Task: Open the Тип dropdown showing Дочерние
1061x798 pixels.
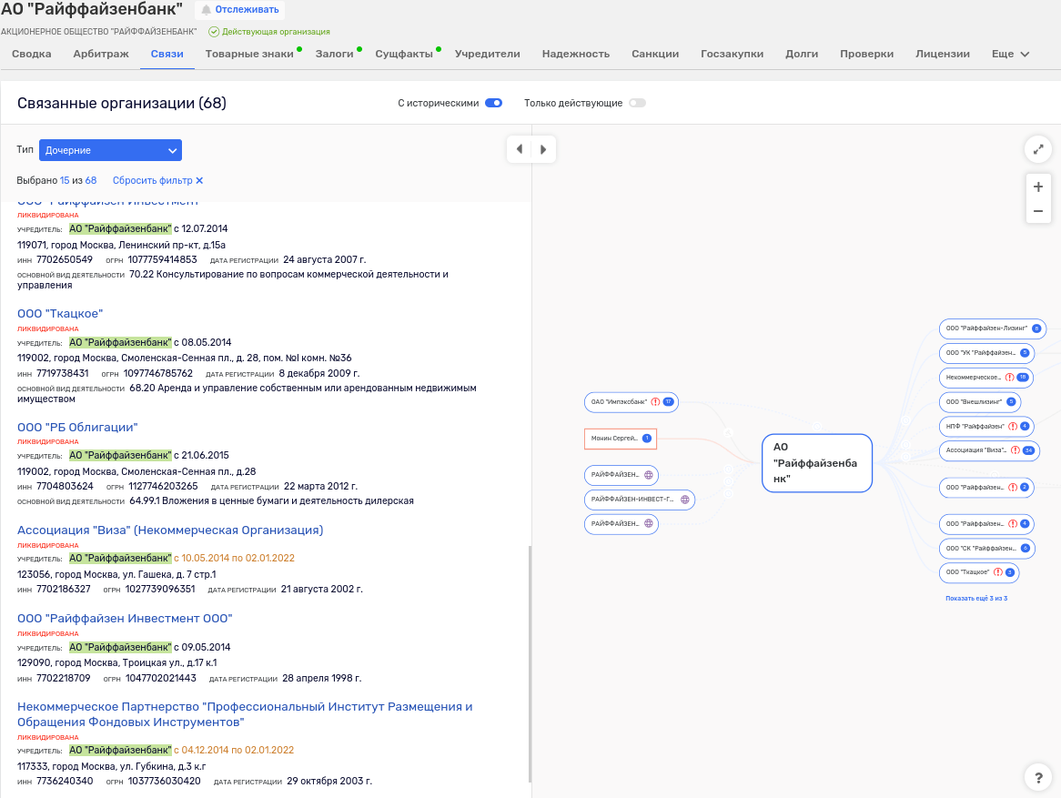Action: 109,149
